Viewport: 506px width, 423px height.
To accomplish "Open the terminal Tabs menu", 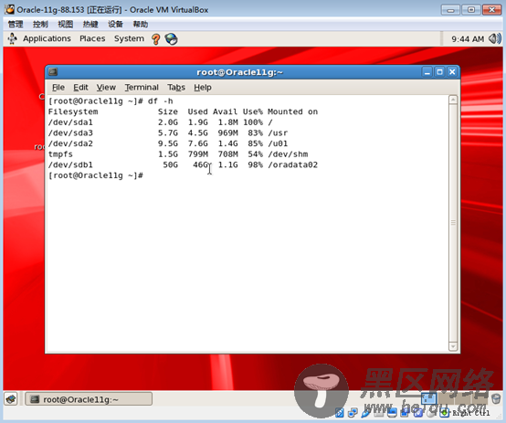I will pos(176,87).
